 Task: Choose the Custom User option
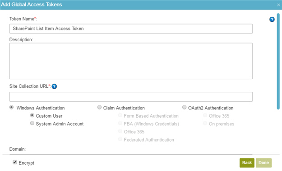point(32,115)
